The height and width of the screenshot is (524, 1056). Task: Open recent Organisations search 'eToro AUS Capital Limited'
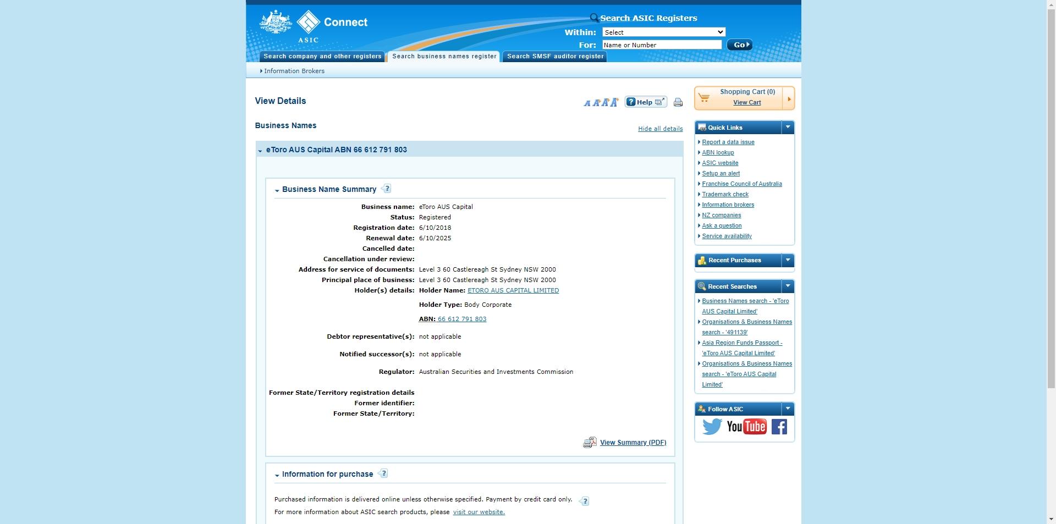(x=747, y=374)
